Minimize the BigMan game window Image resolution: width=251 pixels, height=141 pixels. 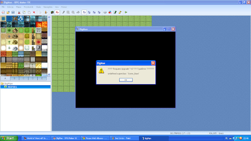pyautogui.click(x=164, y=29)
